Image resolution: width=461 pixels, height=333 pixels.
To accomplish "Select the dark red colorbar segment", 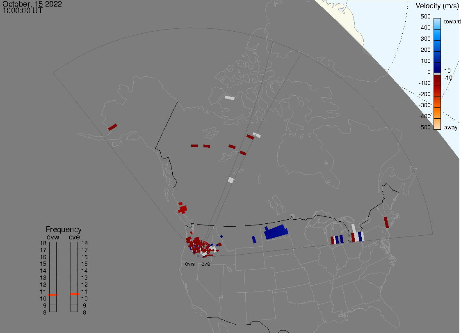I will (437, 86).
